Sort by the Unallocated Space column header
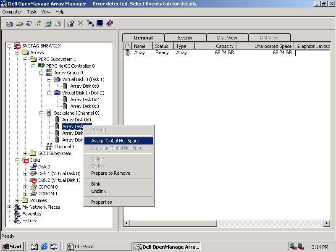336x252 pixels. click(265, 46)
